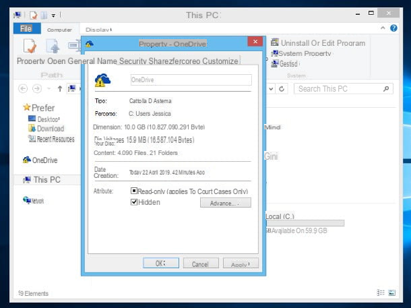The width and height of the screenshot is (411, 308).
Task: Click Content: 4.090 Files, 21 Folders text
Action: coord(135,153)
